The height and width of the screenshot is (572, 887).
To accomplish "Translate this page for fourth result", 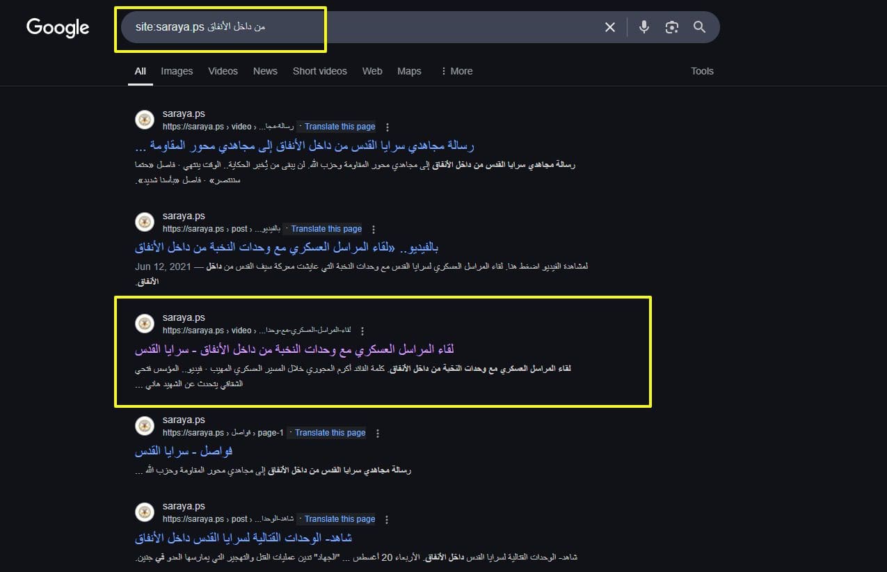I will pyautogui.click(x=330, y=433).
